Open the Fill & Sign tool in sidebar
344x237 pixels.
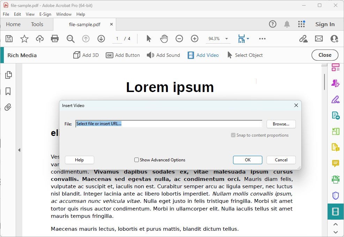335,100
